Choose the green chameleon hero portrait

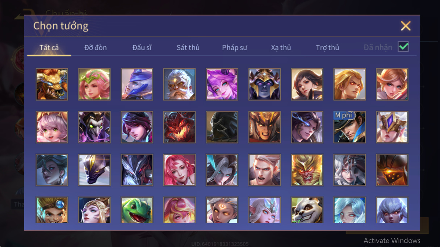(137, 210)
